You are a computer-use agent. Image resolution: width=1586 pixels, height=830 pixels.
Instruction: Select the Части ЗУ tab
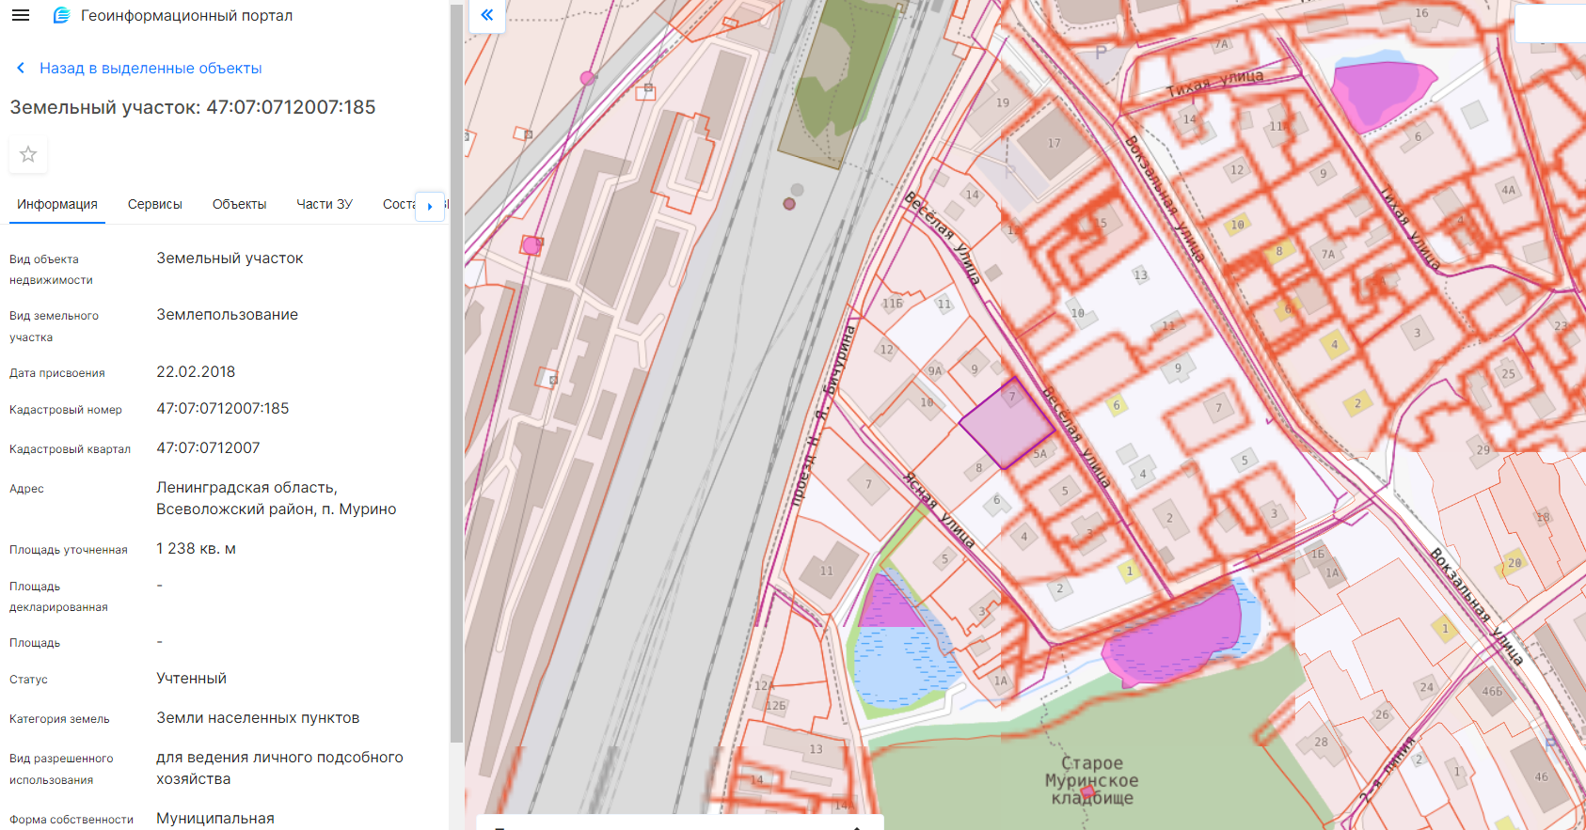pos(324,204)
